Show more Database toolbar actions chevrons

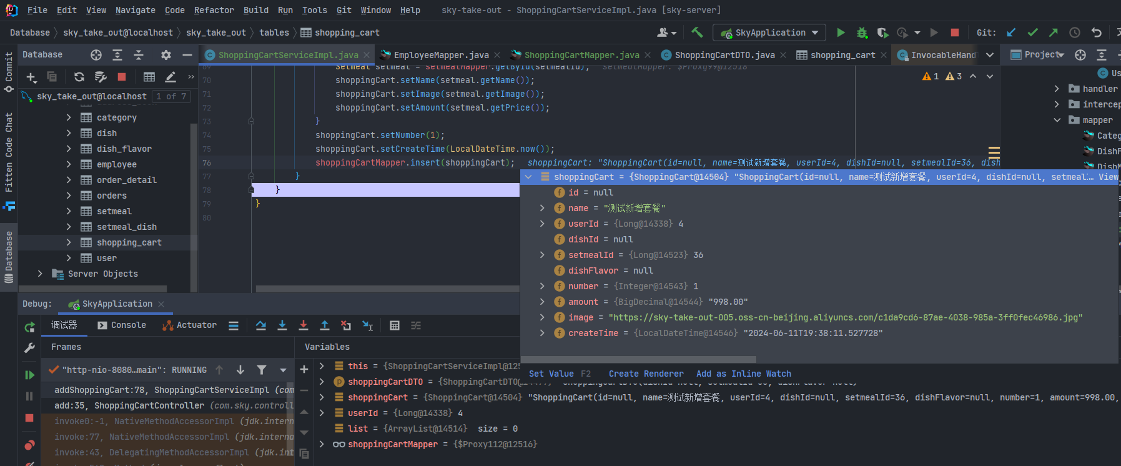pos(190,77)
